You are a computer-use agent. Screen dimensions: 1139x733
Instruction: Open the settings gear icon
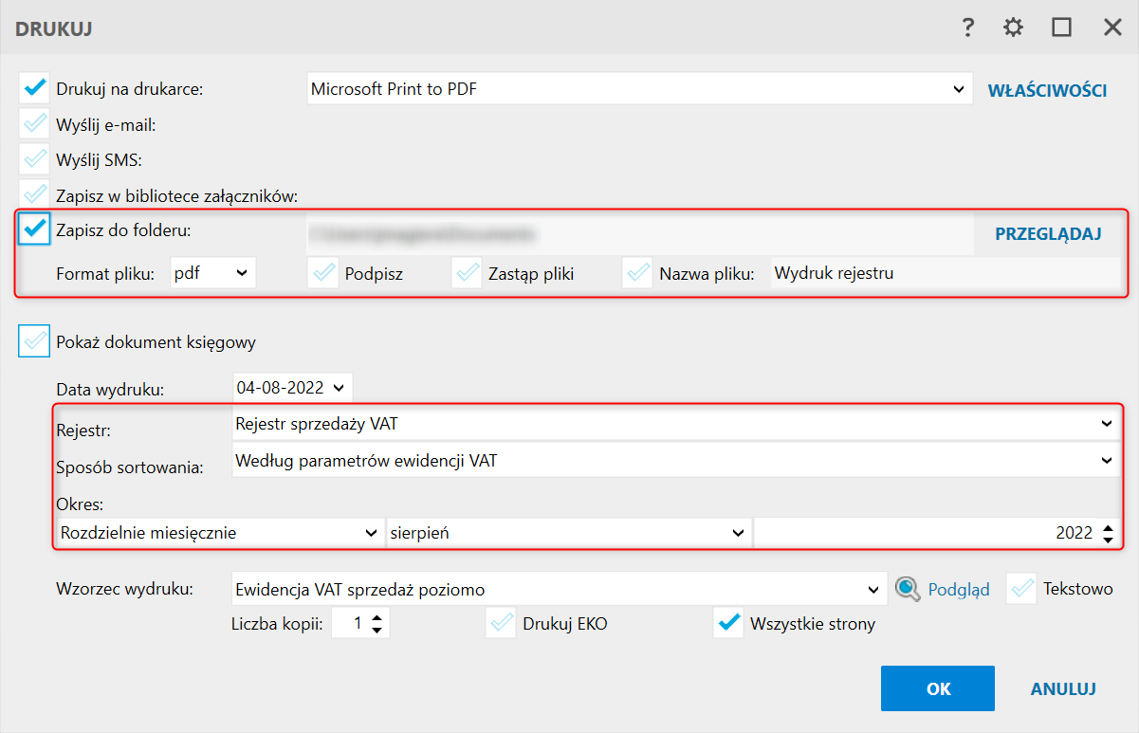coord(1014,27)
